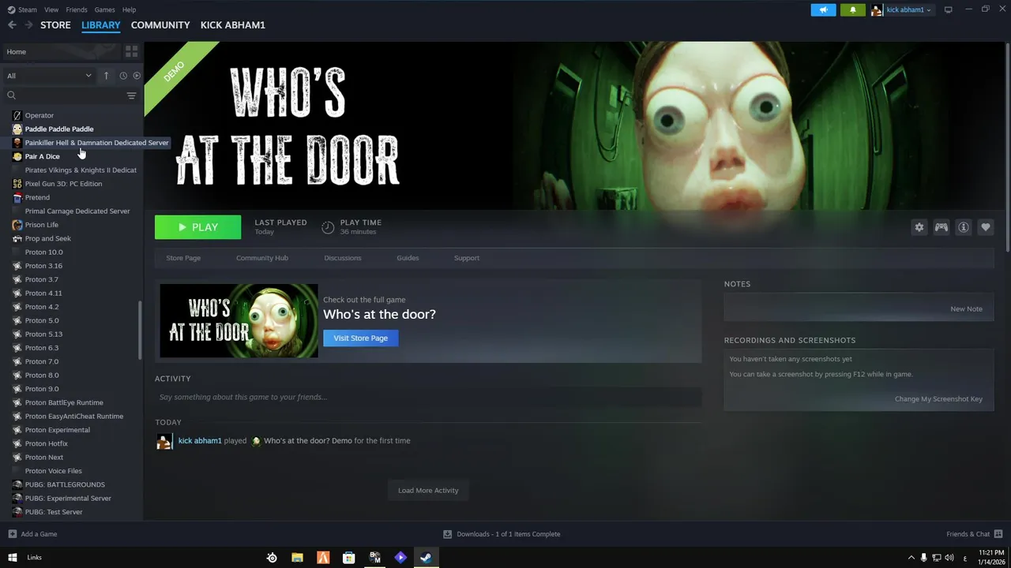The width and height of the screenshot is (1011, 568).
Task: Click Load More Activity button
Action: tap(428, 490)
